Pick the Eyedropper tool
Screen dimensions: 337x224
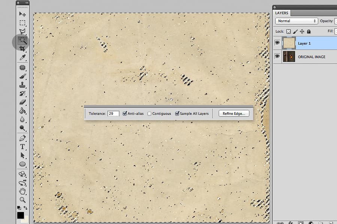point(22,57)
